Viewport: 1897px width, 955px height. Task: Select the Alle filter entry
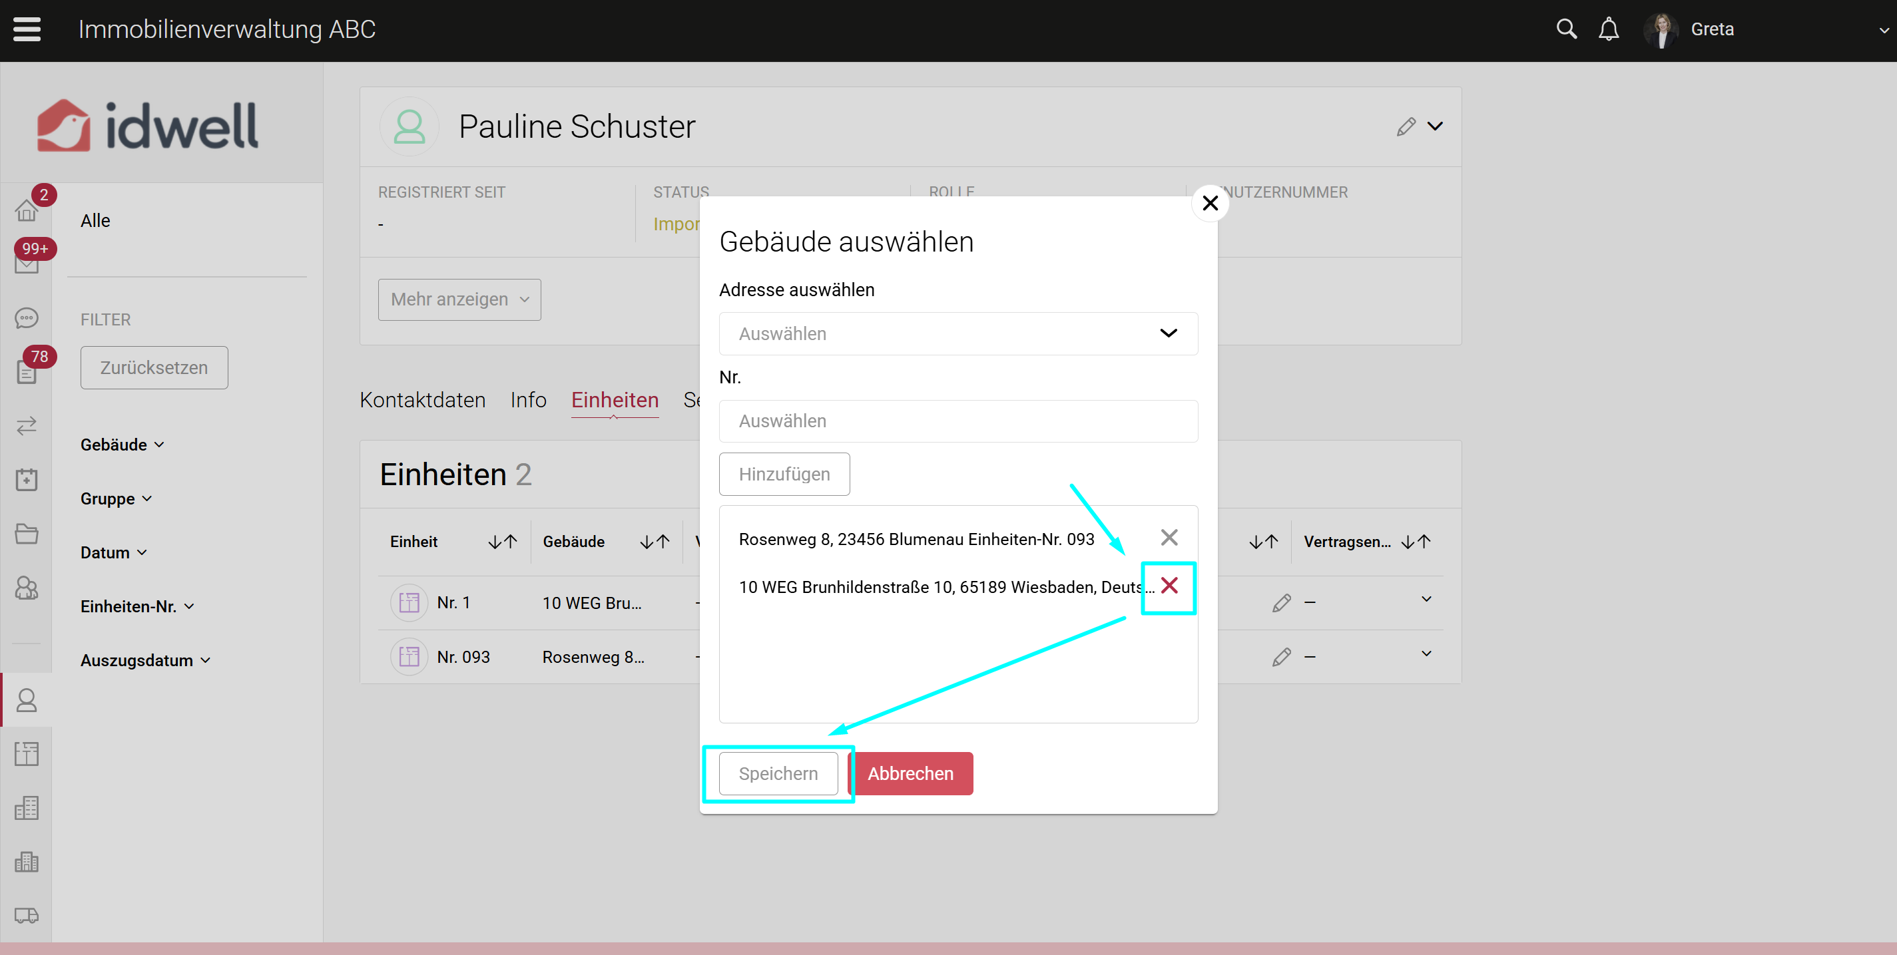(95, 221)
